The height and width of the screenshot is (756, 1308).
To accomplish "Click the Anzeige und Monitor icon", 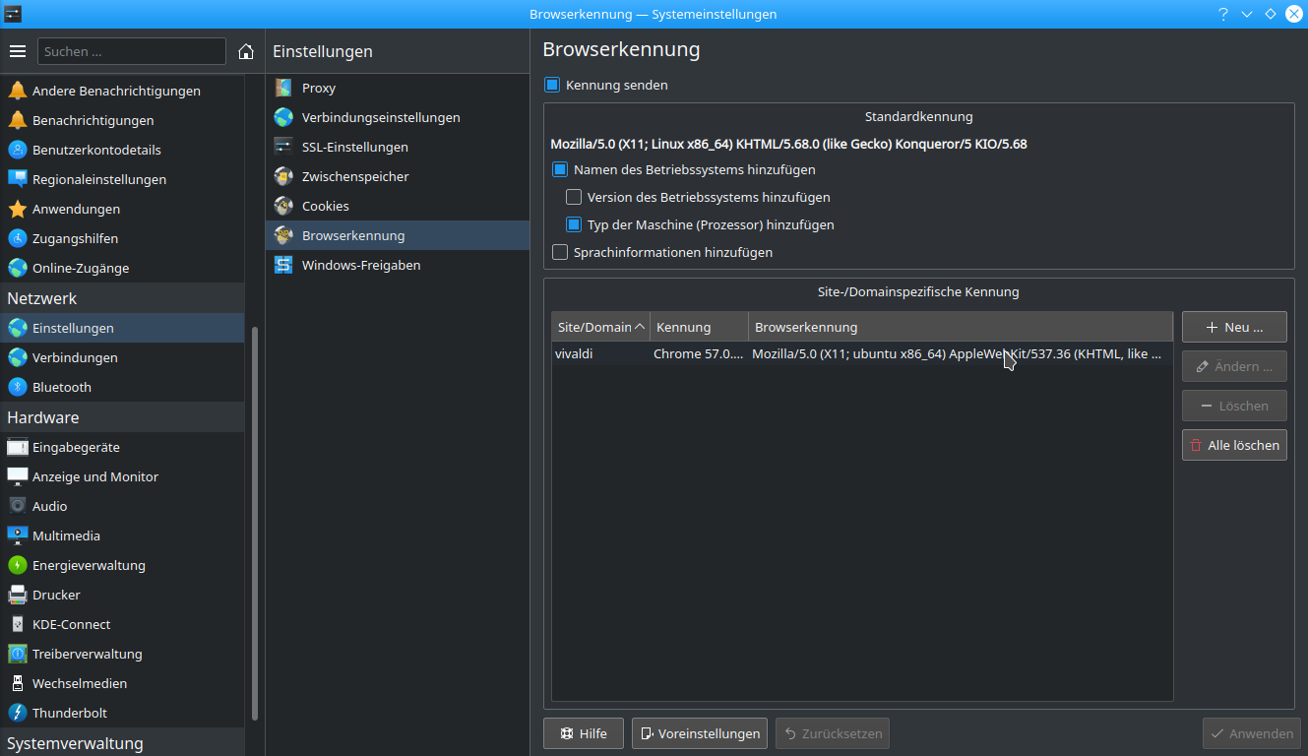I will click(x=18, y=476).
